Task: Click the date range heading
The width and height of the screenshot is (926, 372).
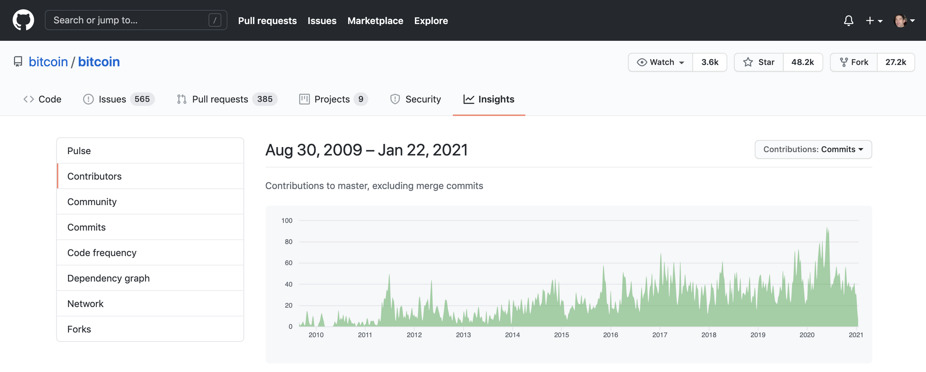Action: click(x=366, y=150)
